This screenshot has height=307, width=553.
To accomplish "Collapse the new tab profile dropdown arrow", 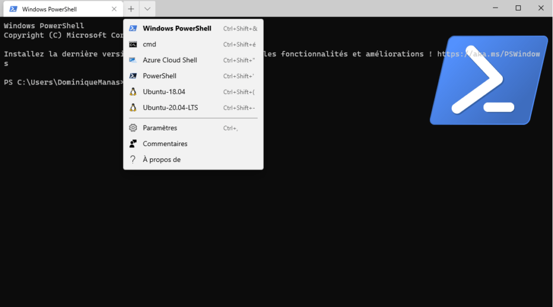I will click(147, 9).
